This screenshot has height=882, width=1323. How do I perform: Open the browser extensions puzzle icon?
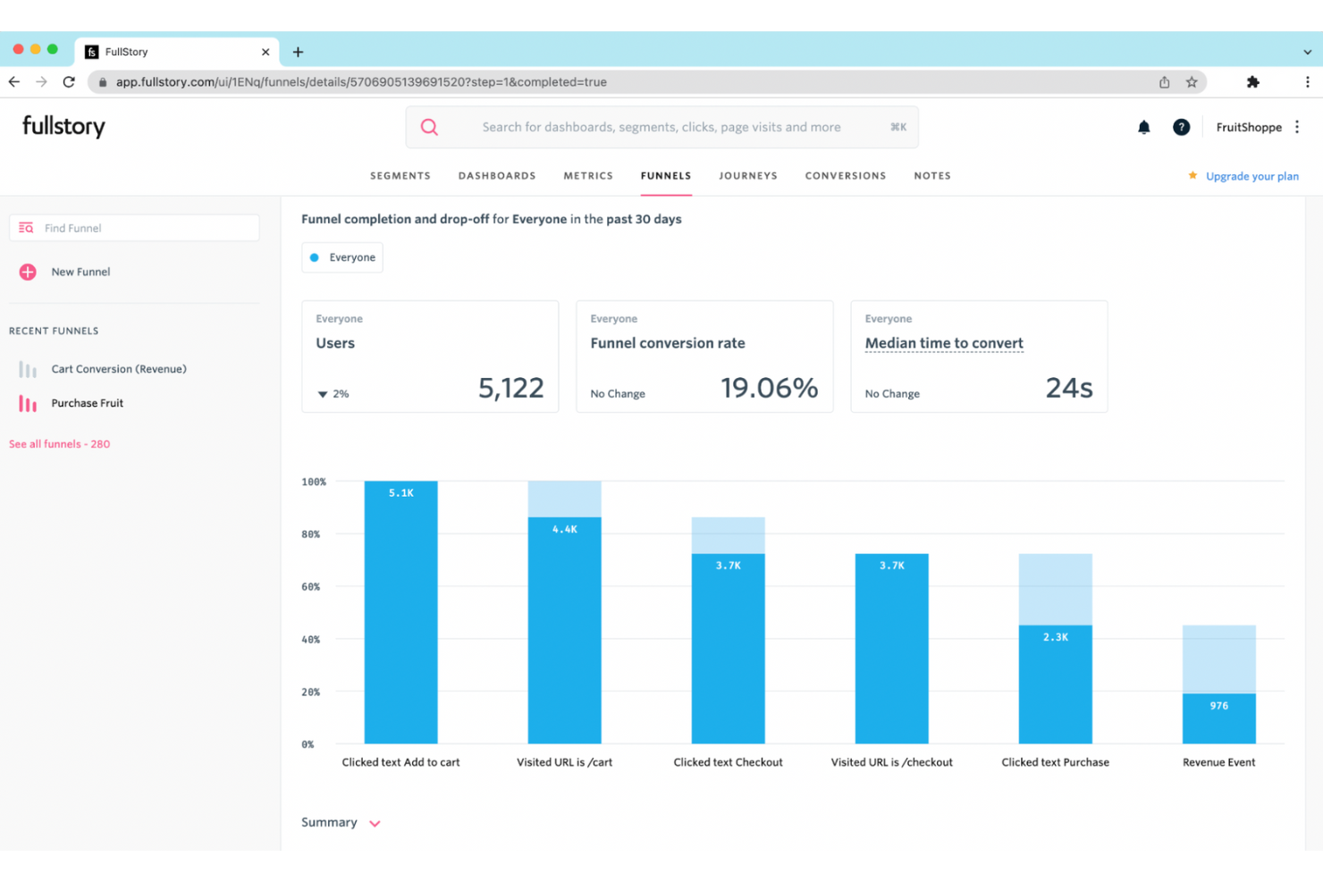[1252, 82]
